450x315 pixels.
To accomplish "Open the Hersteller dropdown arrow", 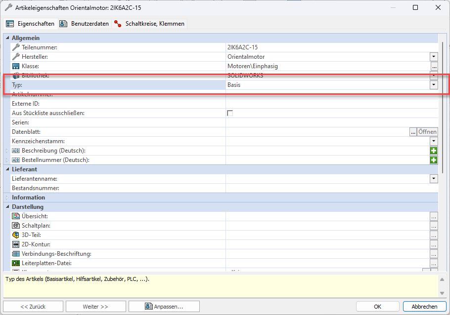I will pyautogui.click(x=434, y=57).
